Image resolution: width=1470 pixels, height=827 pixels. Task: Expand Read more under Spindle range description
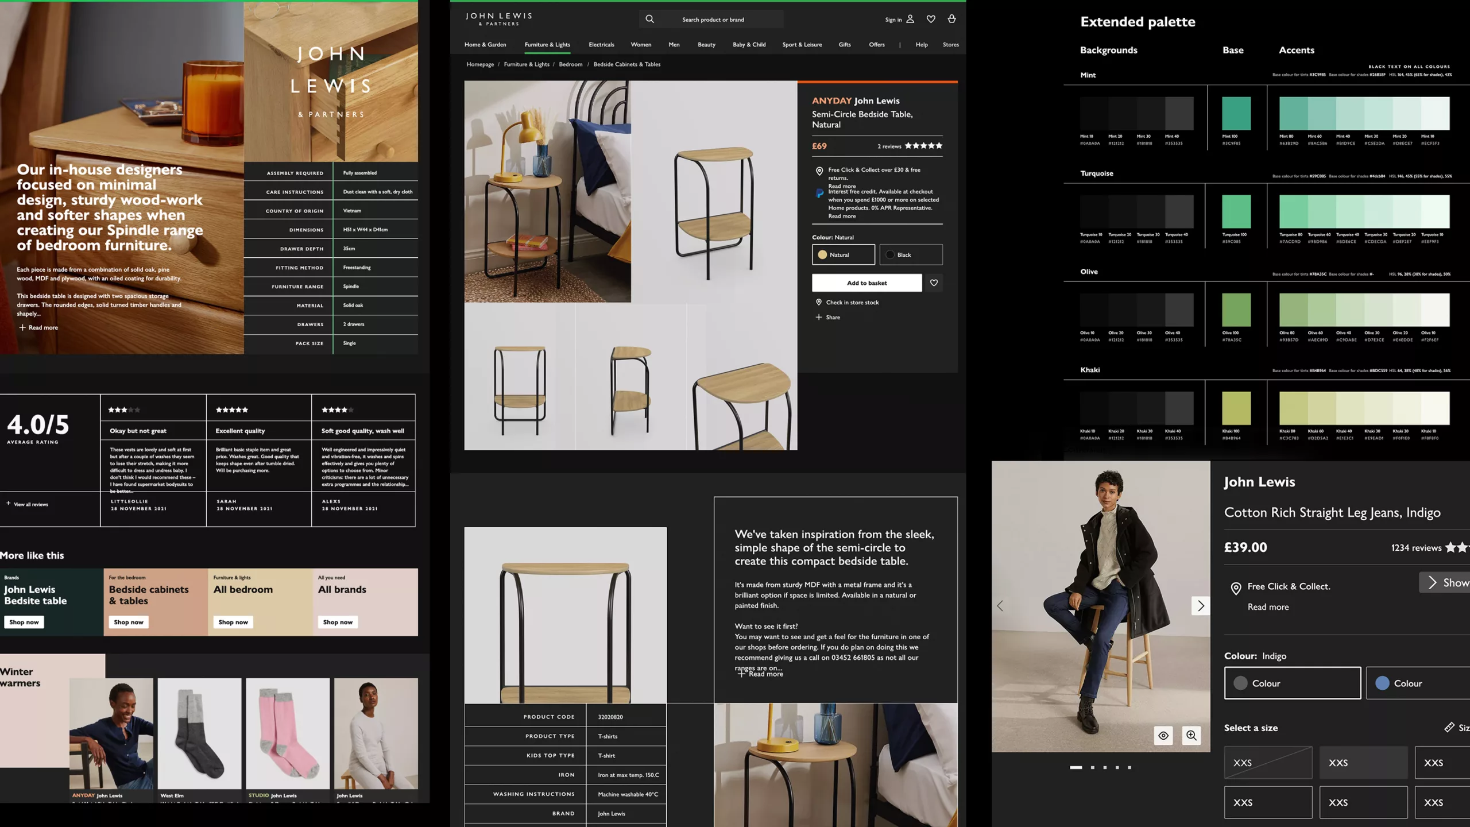click(x=38, y=327)
